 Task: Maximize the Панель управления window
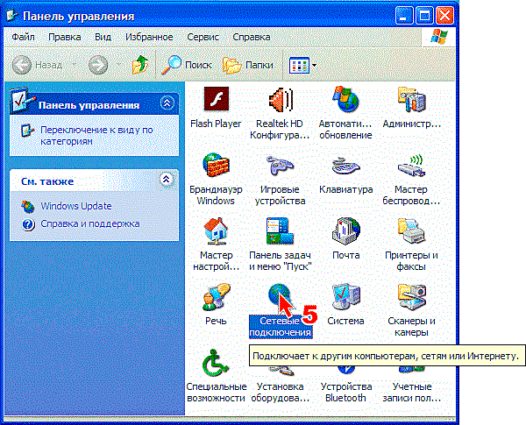[x=424, y=16]
